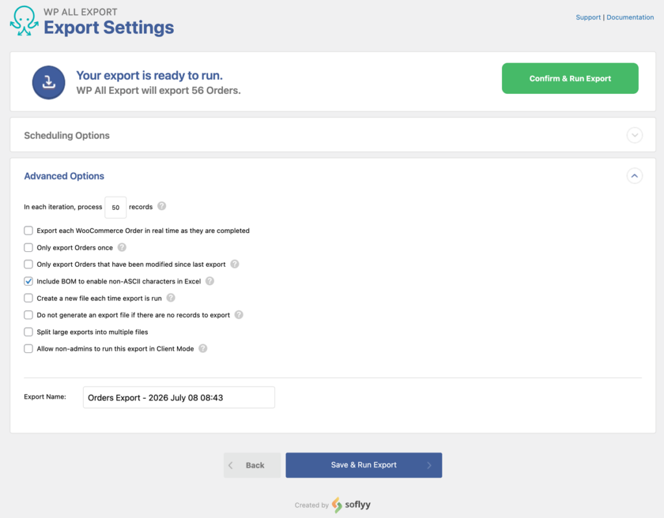Click Confirm & Run Export button
This screenshot has height=518, width=664.
[x=570, y=78]
